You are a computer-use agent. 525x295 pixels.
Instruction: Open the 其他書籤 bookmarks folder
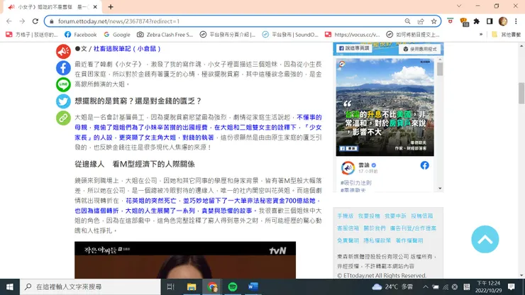point(507,35)
